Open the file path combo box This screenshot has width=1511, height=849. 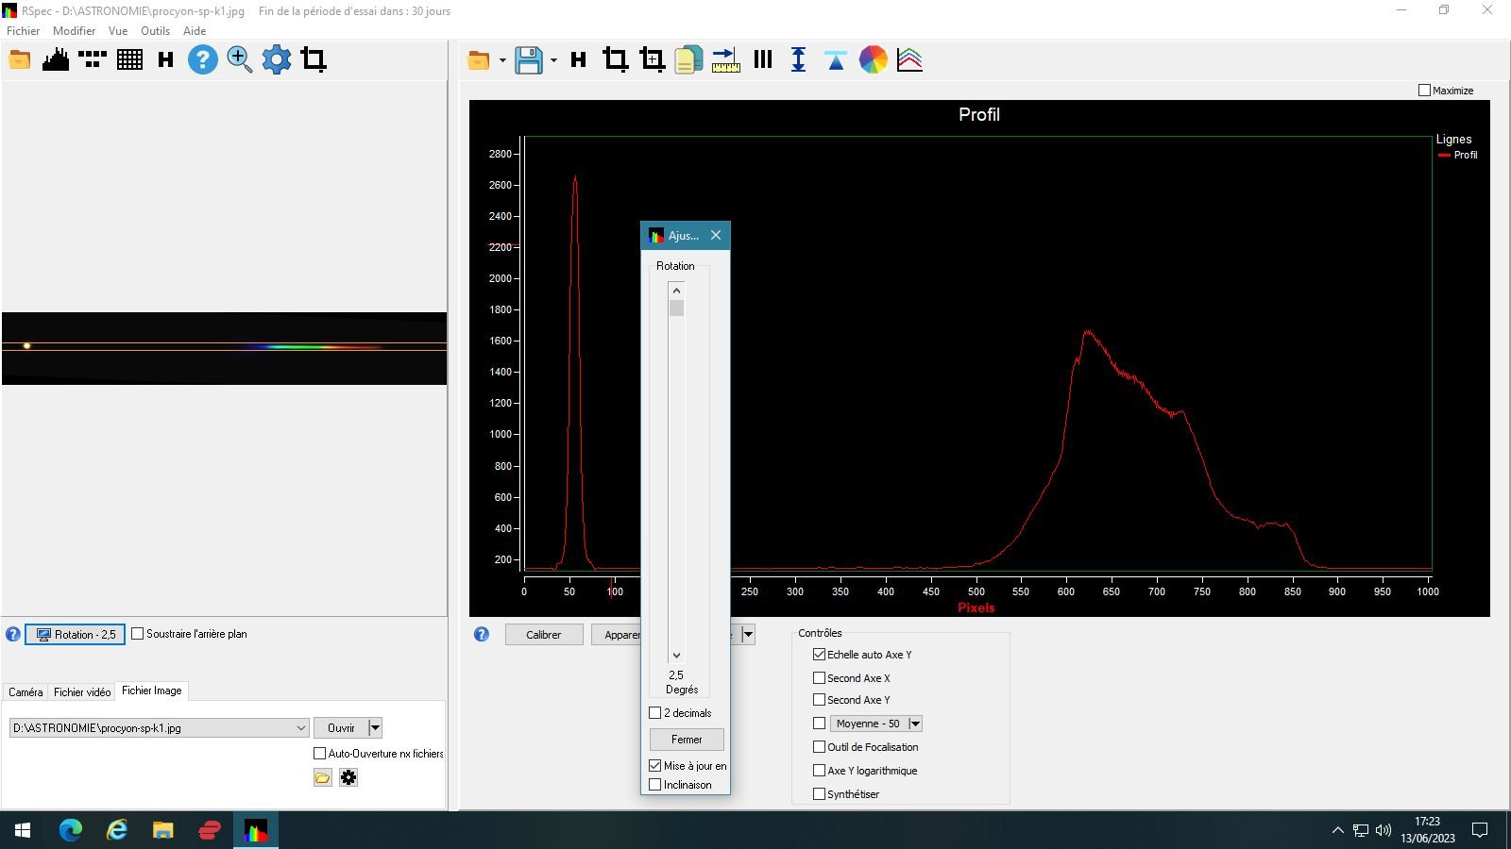pyautogui.click(x=300, y=728)
